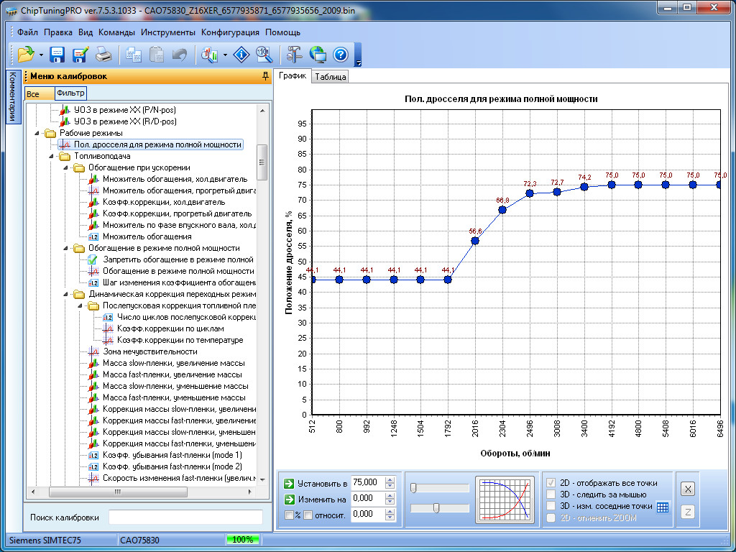Click the blue diamond info icon
Viewport: 736px width, 552px height.
pos(243,55)
